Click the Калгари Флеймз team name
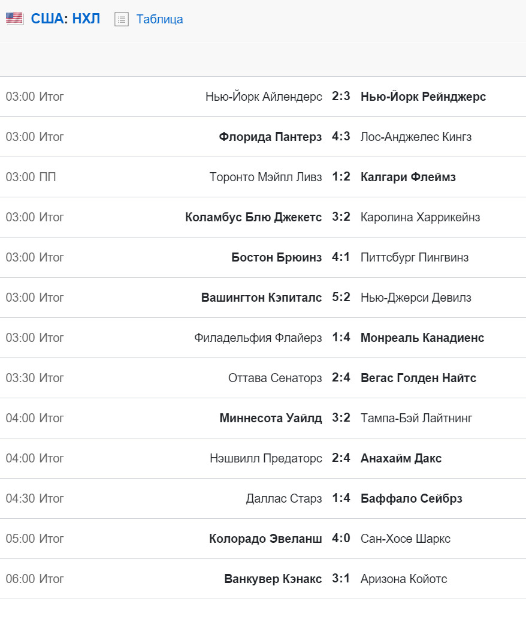 point(408,177)
